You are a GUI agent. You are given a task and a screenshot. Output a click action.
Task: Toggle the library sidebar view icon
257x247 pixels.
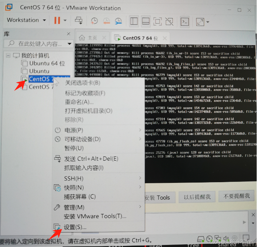[134, 21]
